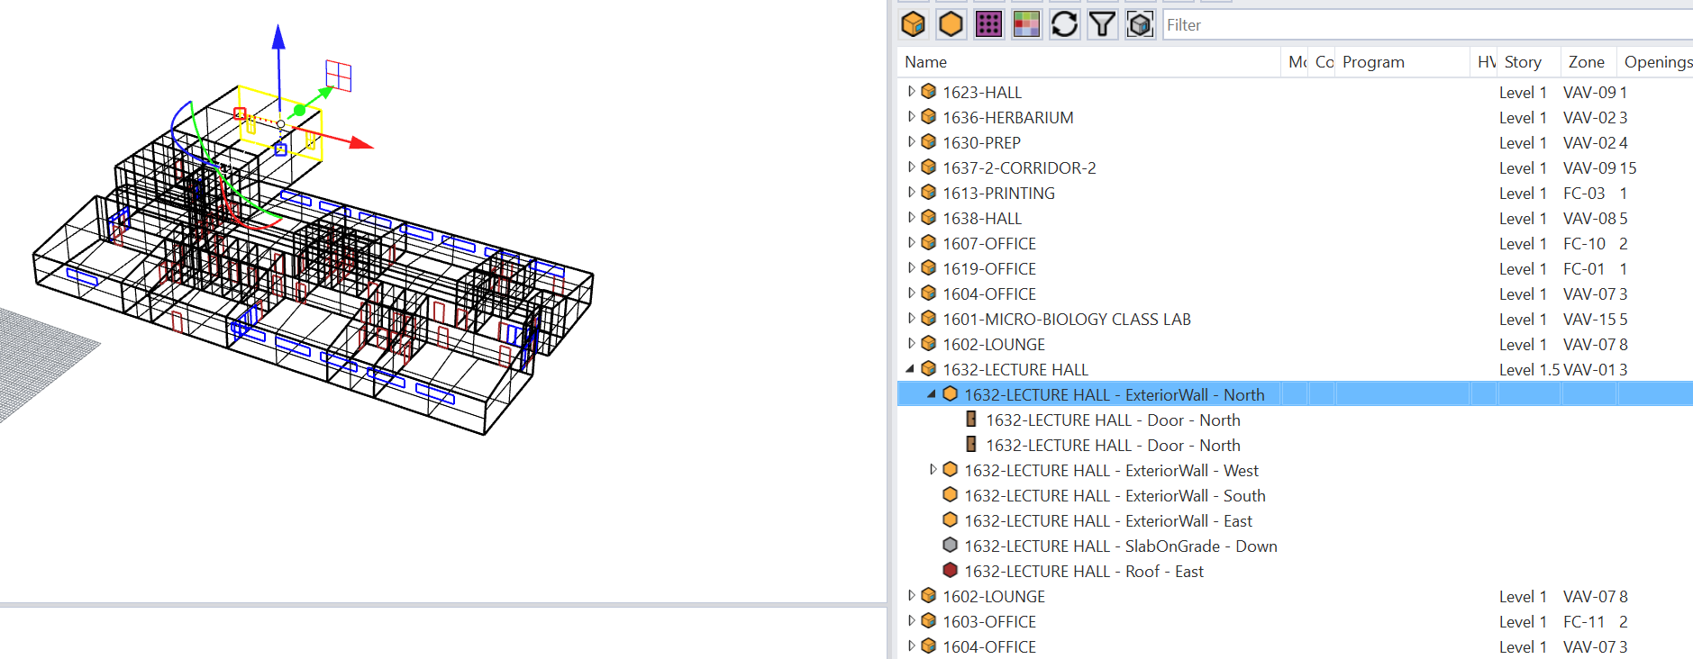Viewport: 1693px width, 659px height.
Task: Click the zoom-to-selected gray cube icon
Action: (1140, 24)
